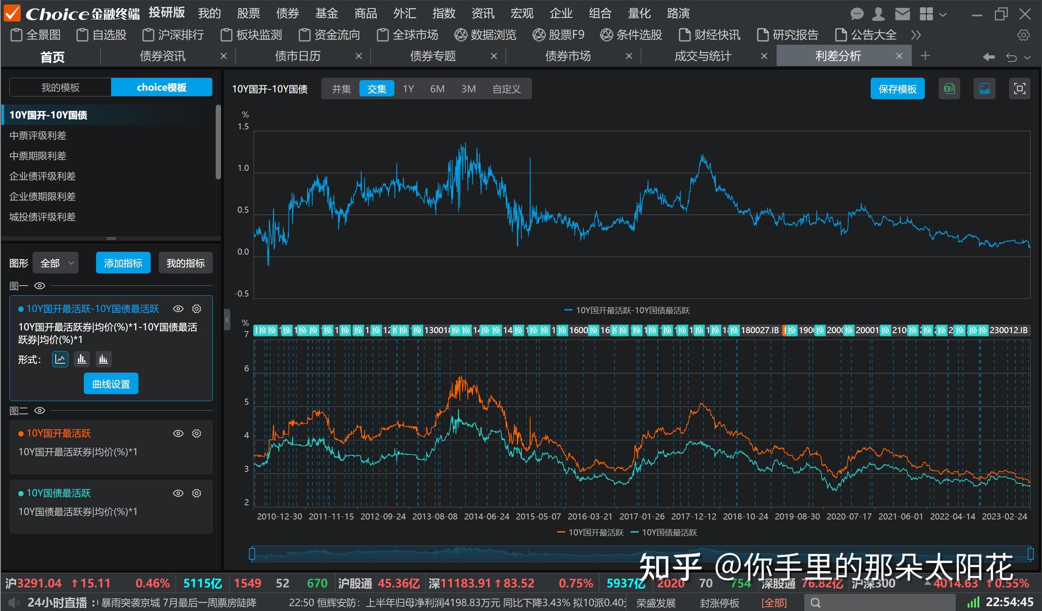
Task: Close the 成交与统计 tab
Action: 764,56
